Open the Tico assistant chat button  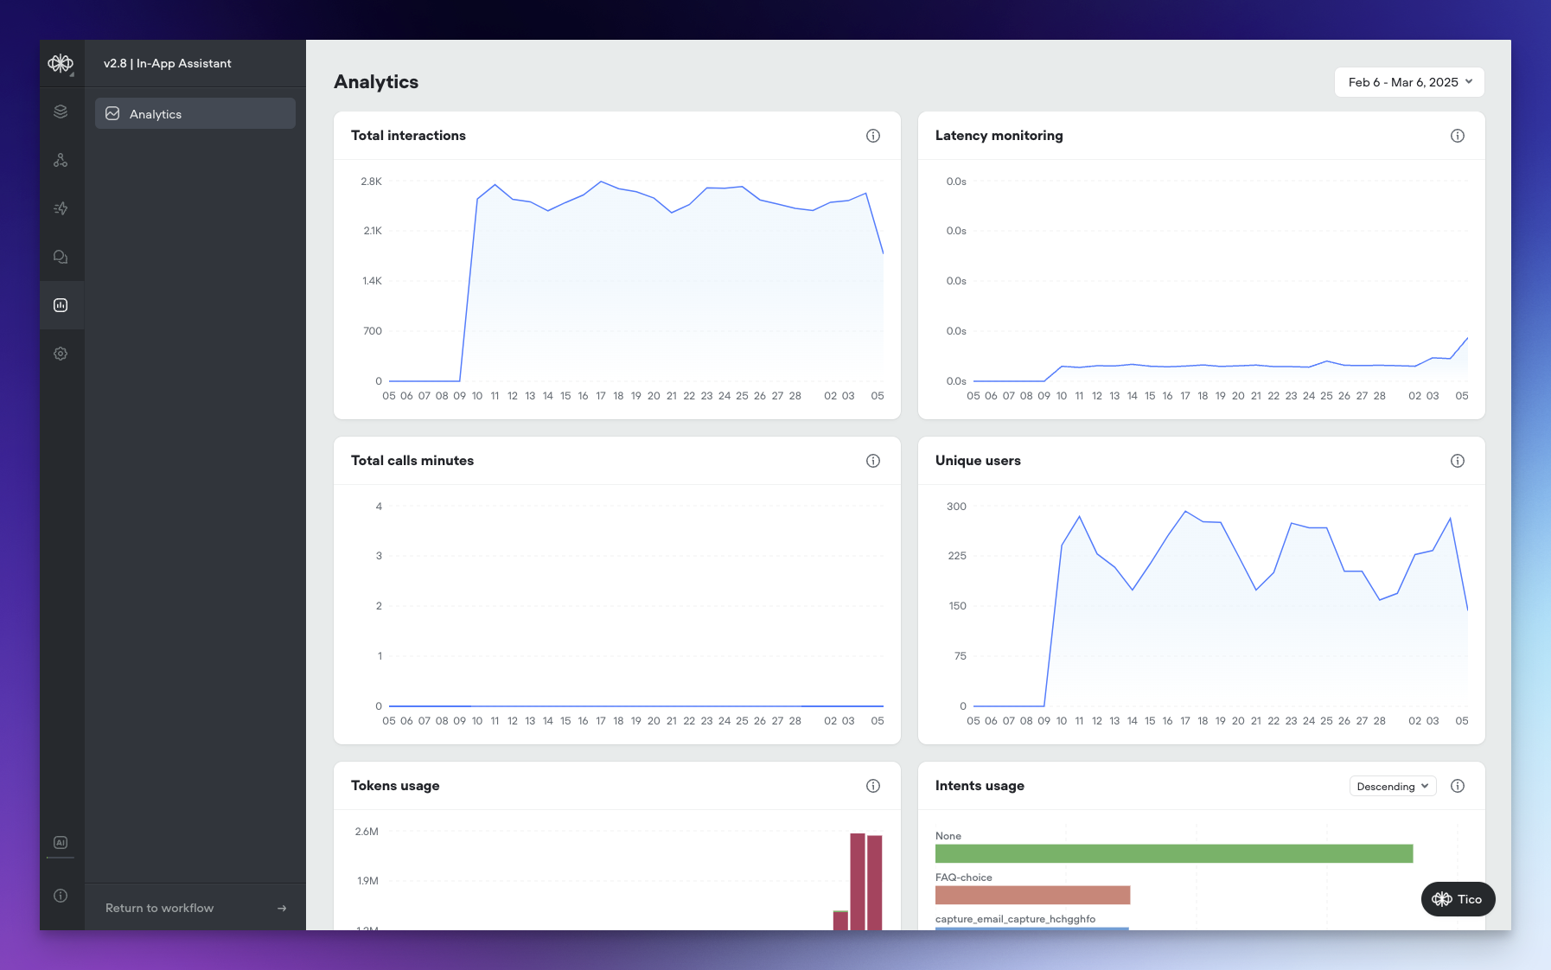(x=1458, y=899)
